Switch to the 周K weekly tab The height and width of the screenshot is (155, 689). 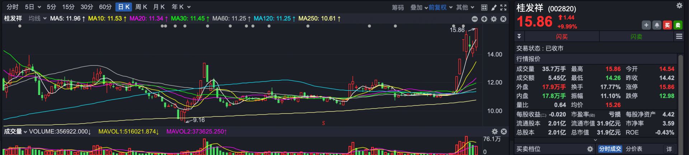coord(141,7)
